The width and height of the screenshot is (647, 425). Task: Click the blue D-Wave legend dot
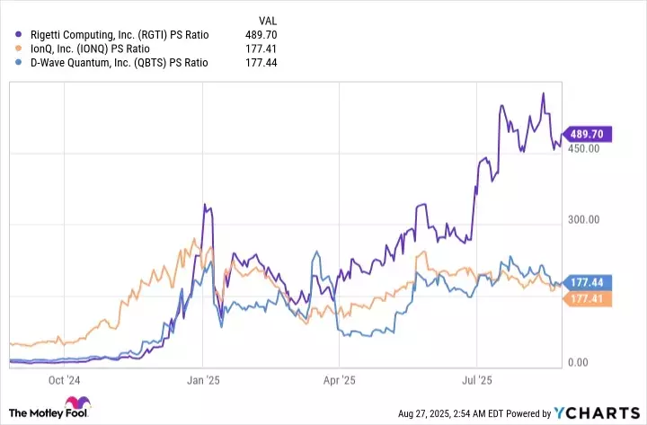pos(13,63)
